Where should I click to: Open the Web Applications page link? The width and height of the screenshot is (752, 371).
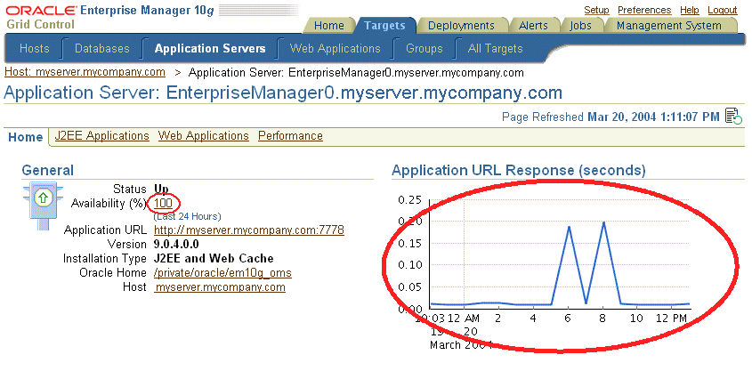click(203, 135)
